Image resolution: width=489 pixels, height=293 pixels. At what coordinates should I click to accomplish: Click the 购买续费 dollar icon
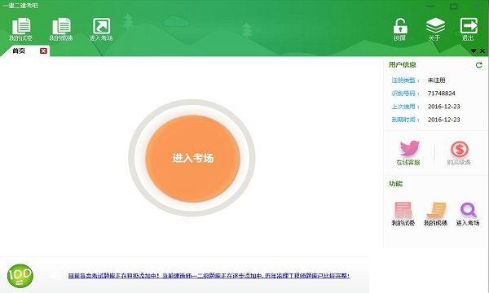point(459,152)
